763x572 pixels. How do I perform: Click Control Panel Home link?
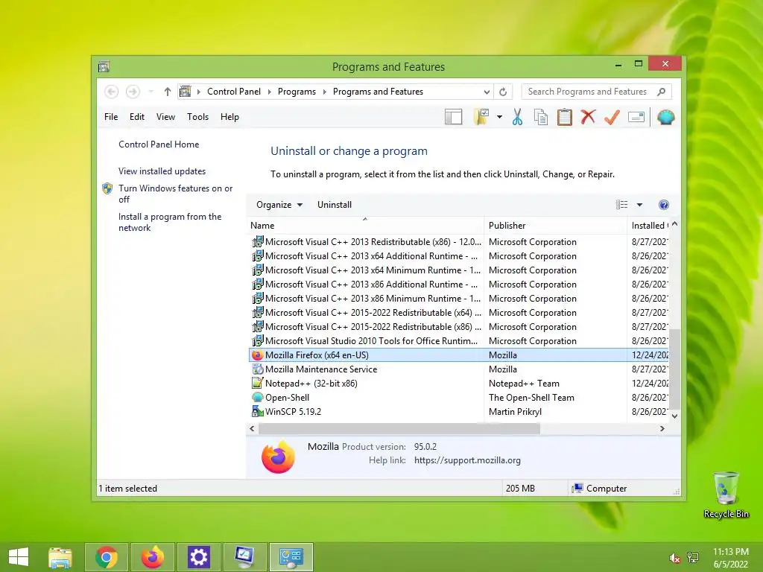(x=159, y=144)
